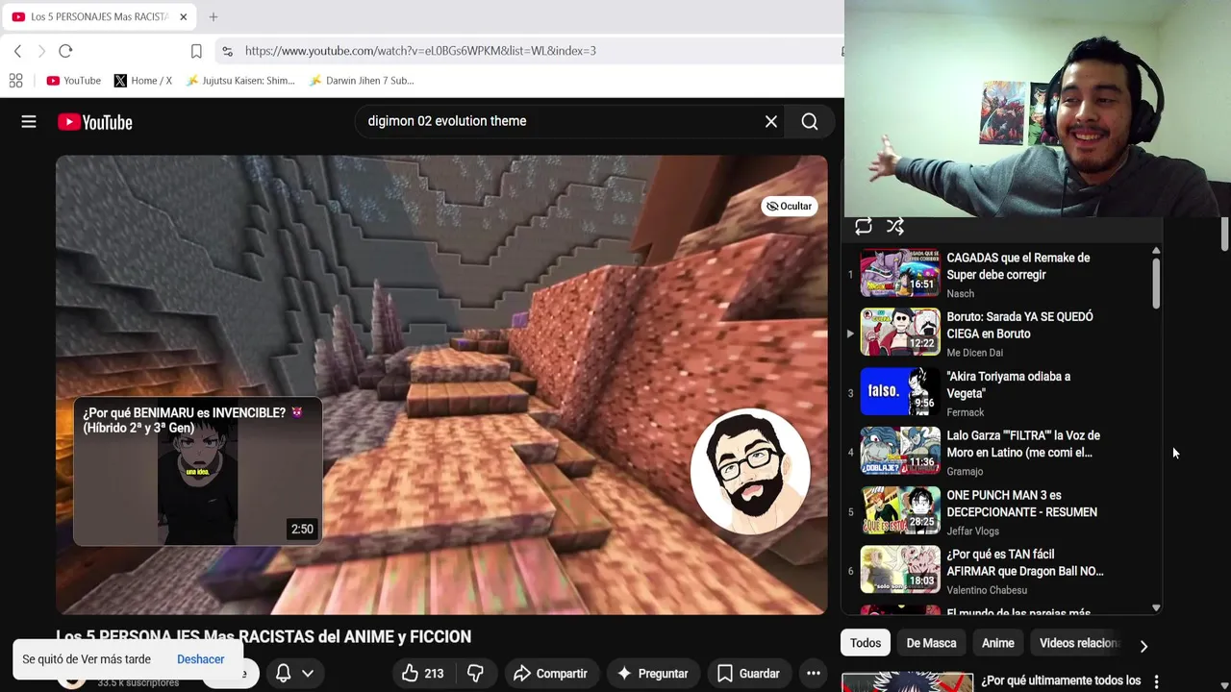Undo removal with Deshacer

200,659
